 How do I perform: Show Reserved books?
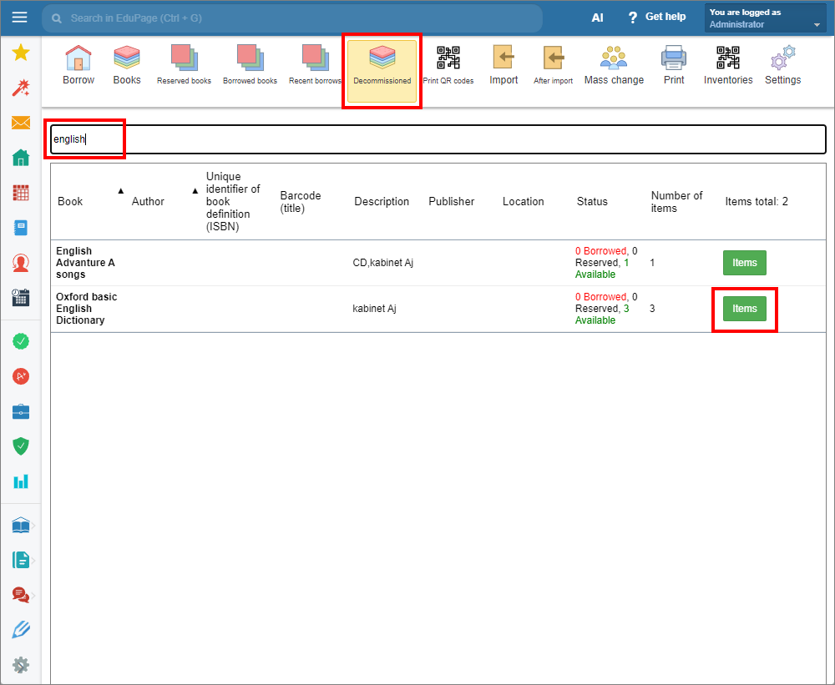point(184,65)
